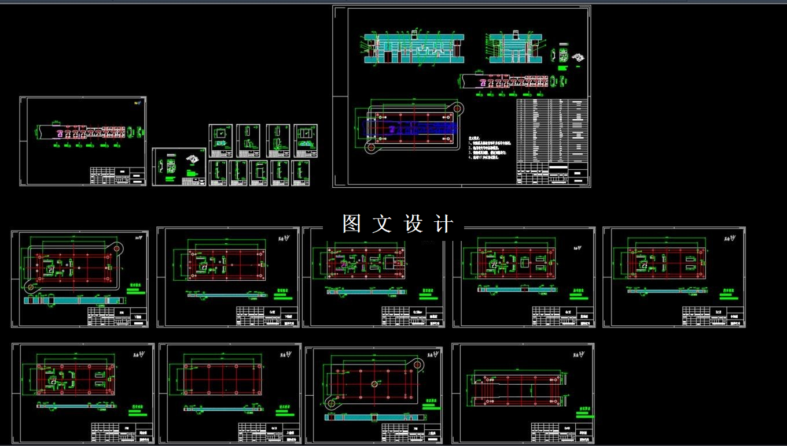Select the fourth sheet in the five-sheet middle row
Screen dimensions: 787x446
click(524, 278)
